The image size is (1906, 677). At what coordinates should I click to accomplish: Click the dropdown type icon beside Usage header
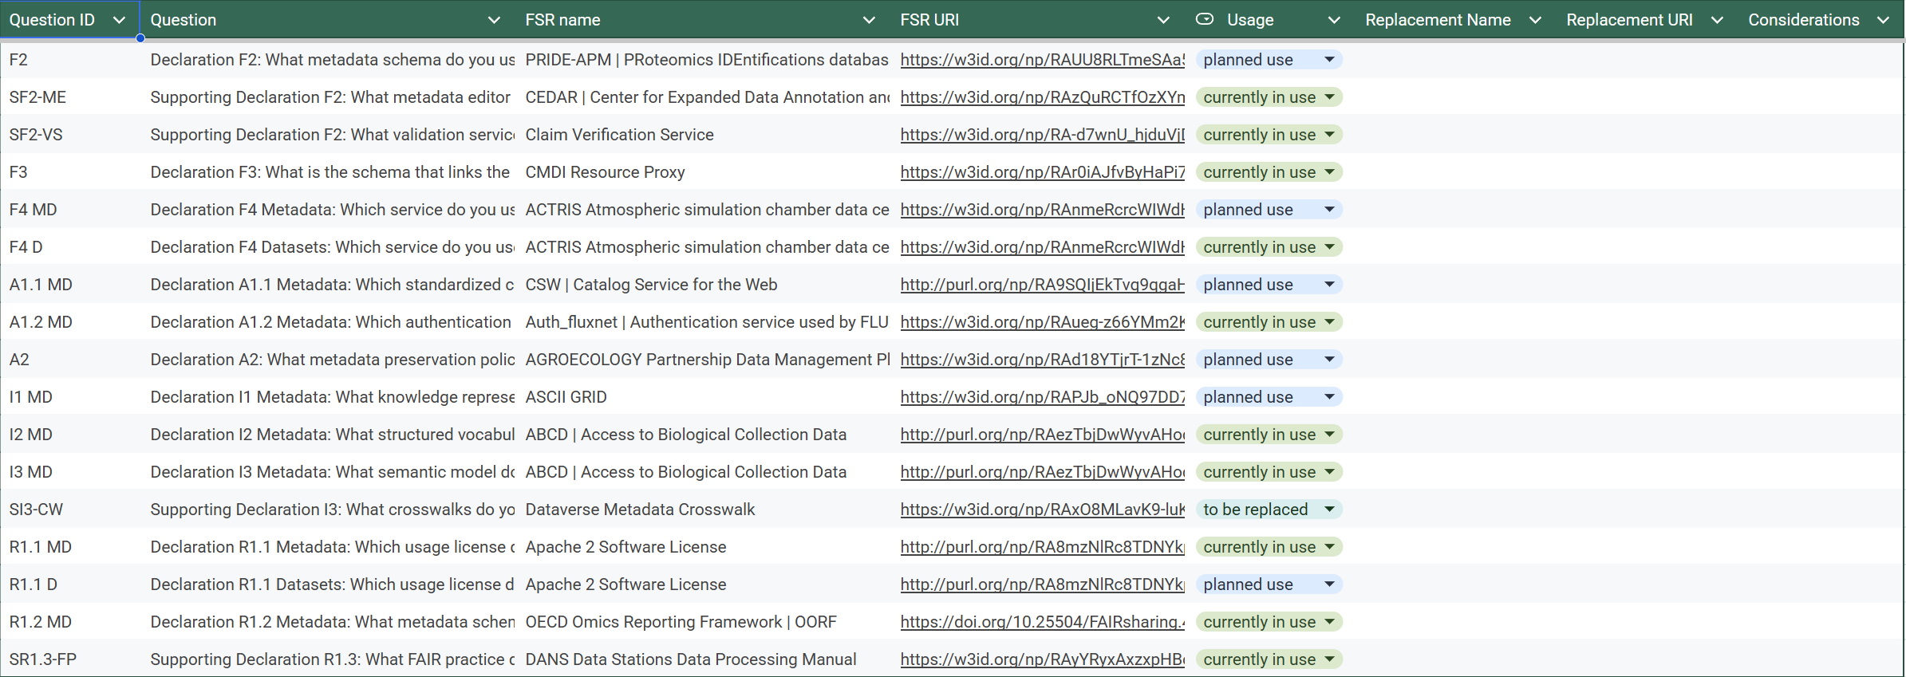pos(1205,19)
